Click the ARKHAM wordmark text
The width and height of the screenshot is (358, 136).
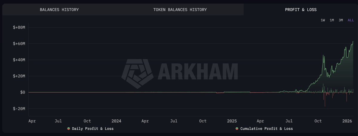(x=197, y=71)
